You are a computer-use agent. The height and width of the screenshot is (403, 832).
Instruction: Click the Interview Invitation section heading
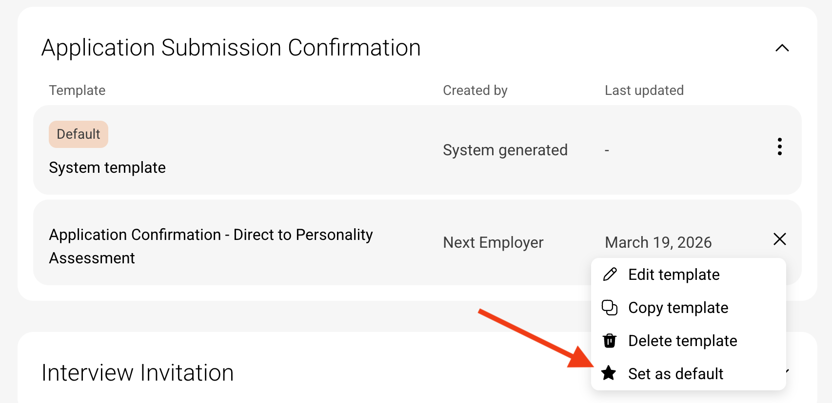pyautogui.click(x=138, y=373)
